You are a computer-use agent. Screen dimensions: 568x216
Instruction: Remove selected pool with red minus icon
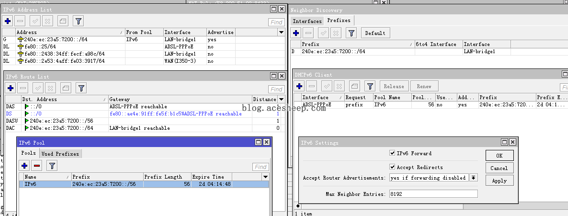(x=36, y=166)
